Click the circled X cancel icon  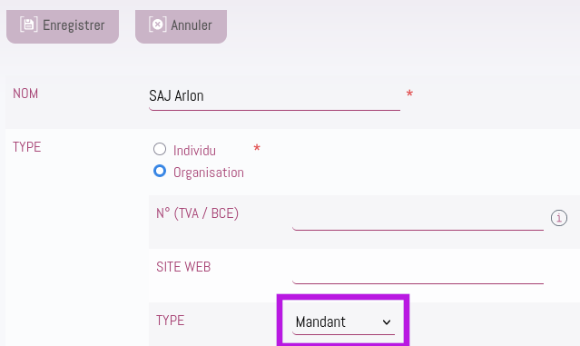158,25
